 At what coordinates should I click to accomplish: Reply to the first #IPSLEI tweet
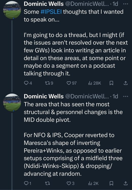(x=28, y=83)
